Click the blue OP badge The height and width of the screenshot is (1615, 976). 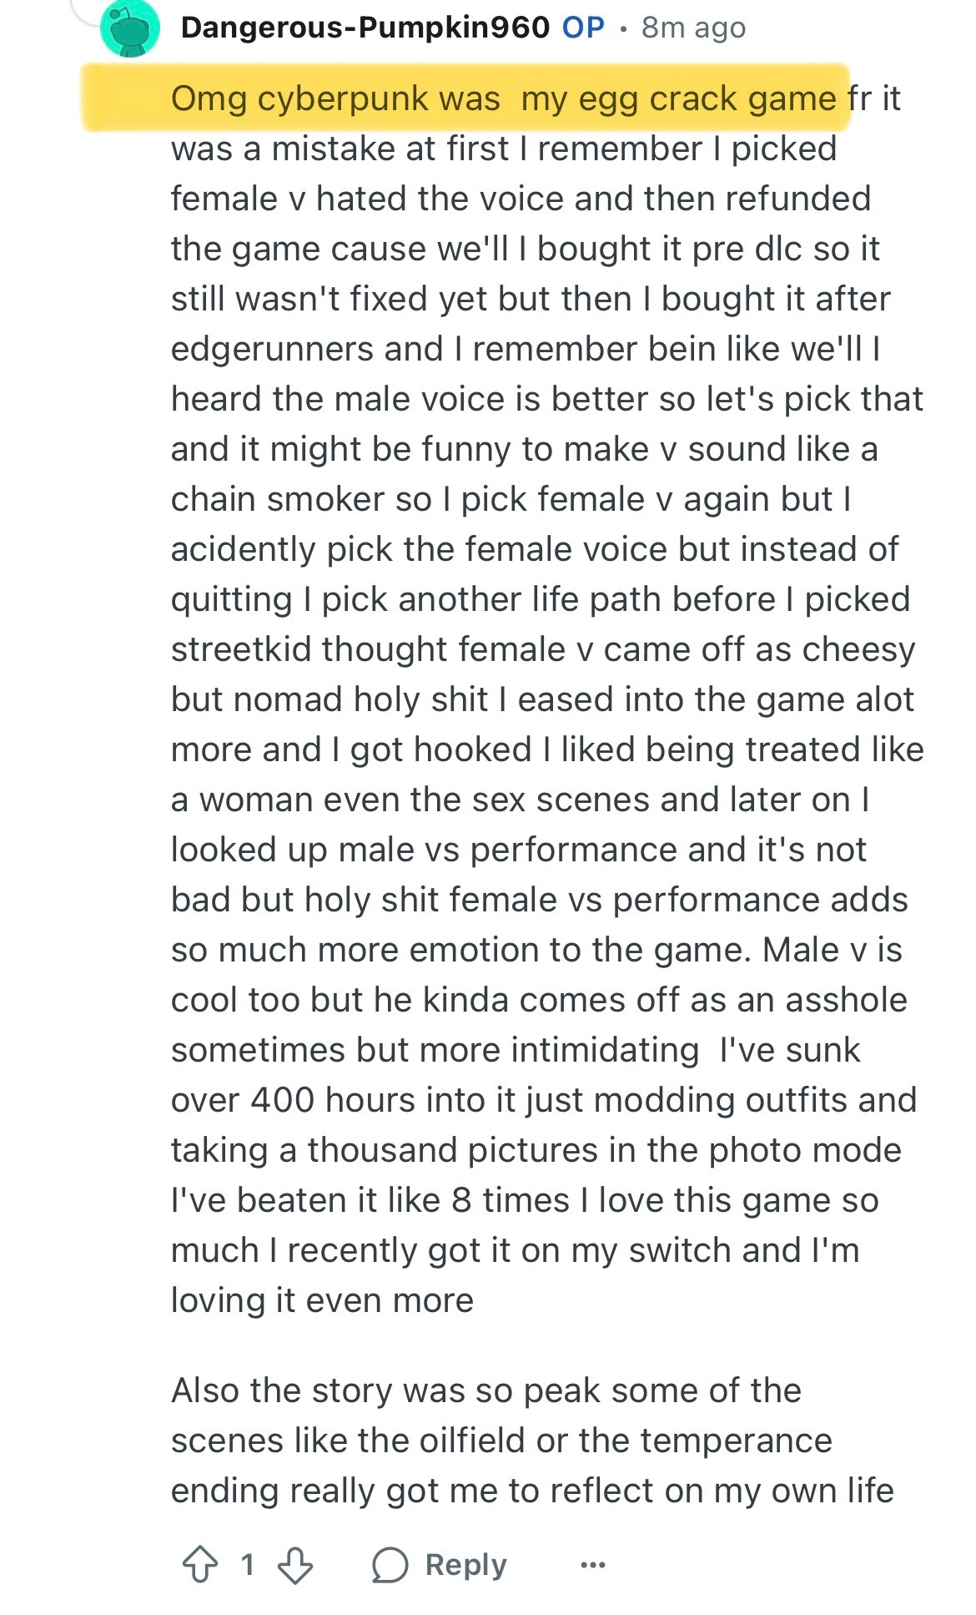click(583, 28)
